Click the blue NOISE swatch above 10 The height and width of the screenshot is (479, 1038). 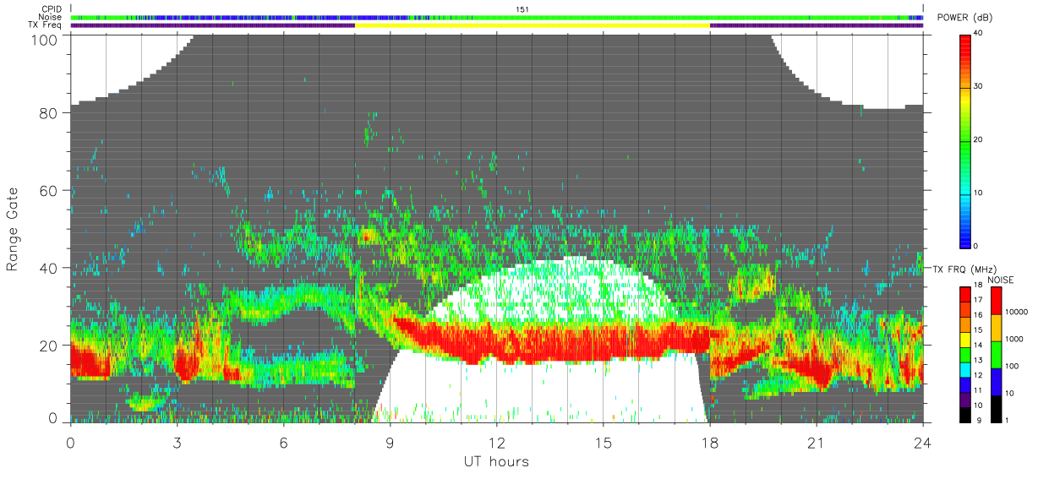click(997, 382)
